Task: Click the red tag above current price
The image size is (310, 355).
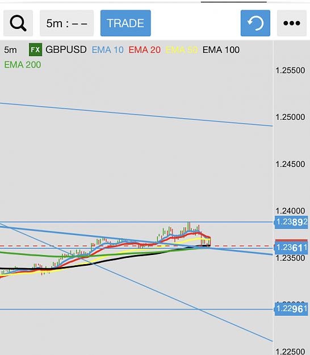Action: pyautogui.click(x=291, y=240)
